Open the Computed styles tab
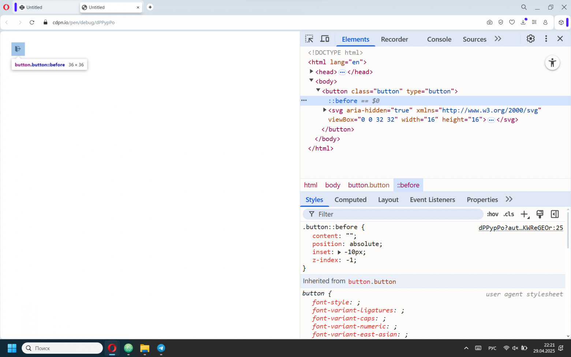The image size is (571, 357). point(350,200)
